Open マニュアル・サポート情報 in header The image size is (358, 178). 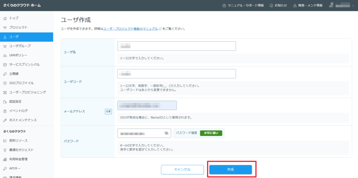point(243,6)
